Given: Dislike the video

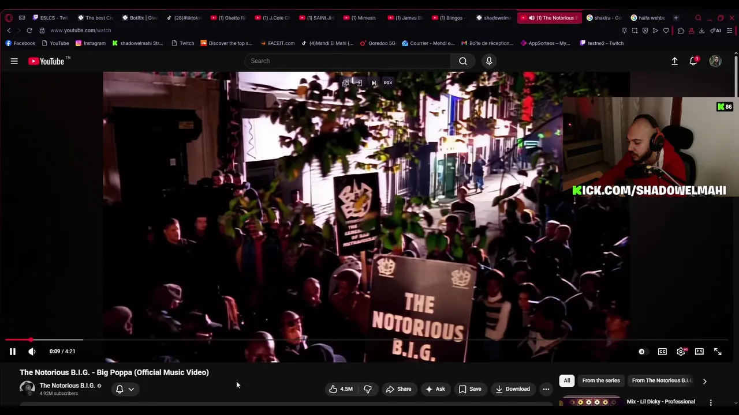Looking at the screenshot, I should tap(368, 389).
